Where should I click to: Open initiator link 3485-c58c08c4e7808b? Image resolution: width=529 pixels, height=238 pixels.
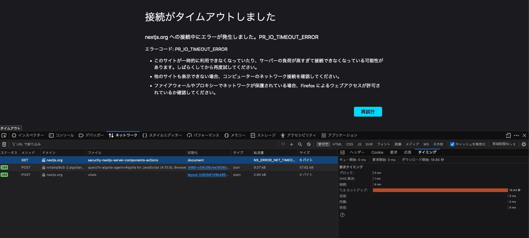pyautogui.click(x=208, y=167)
